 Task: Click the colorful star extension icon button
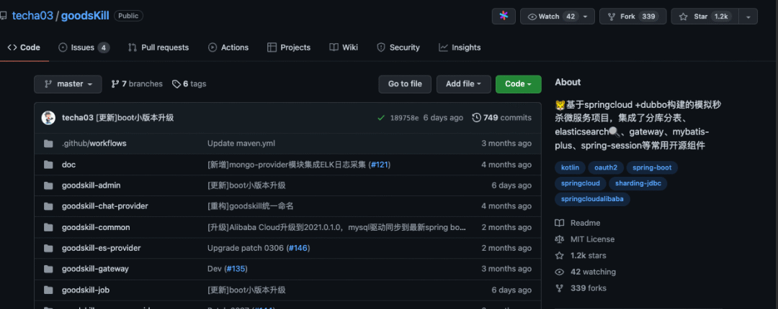pos(504,17)
